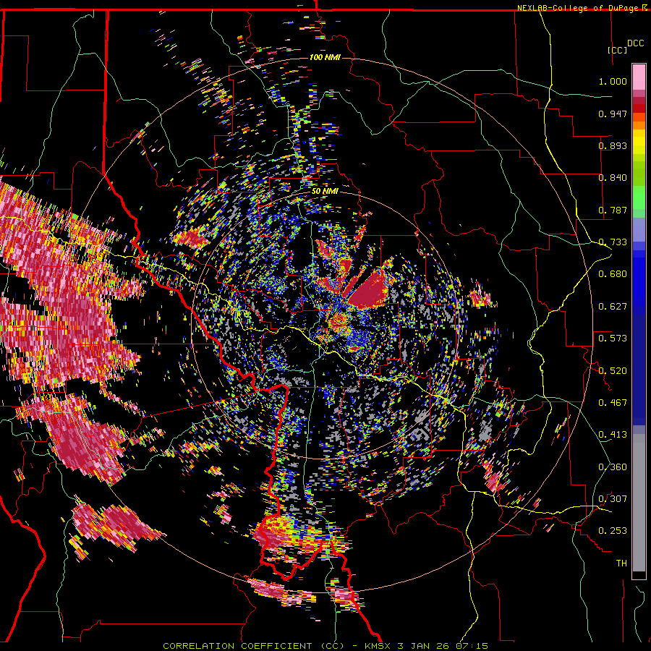Click the 1.000 value on the color scale

[613, 81]
